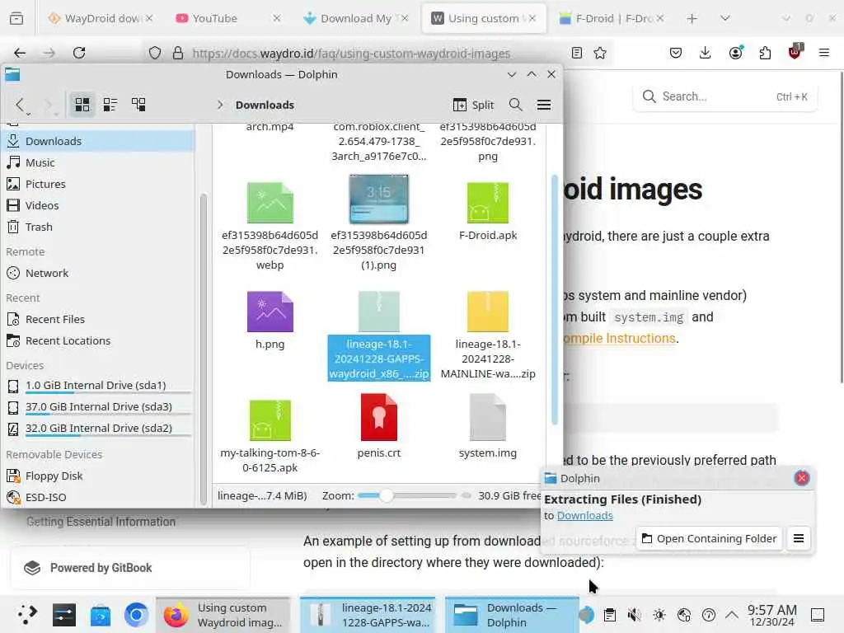The height and width of the screenshot is (633, 844).
Task: Open KDE application launcher in taskbar
Action: point(27,615)
